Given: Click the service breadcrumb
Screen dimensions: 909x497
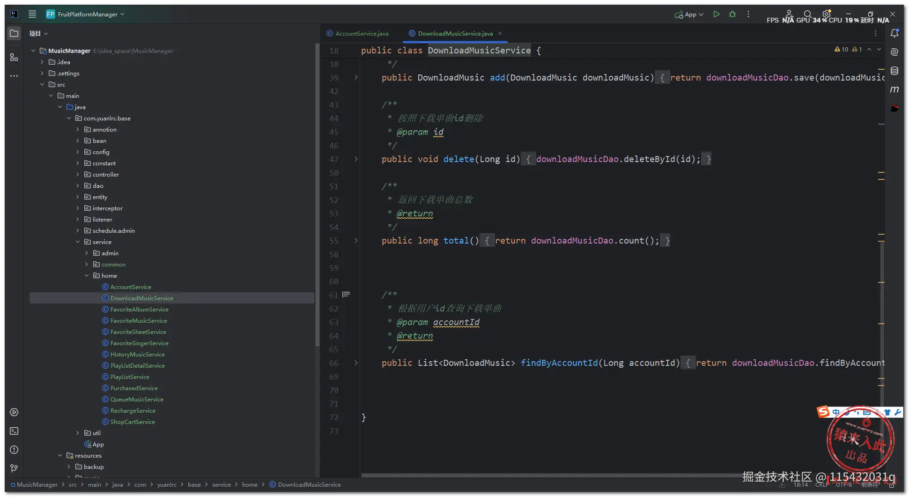Looking at the screenshot, I should point(221,484).
